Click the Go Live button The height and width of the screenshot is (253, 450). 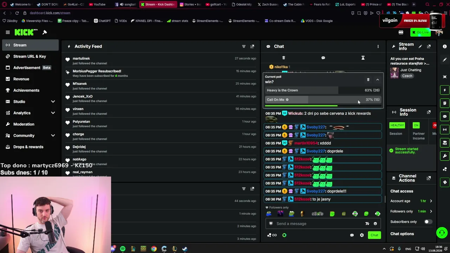click(x=420, y=32)
